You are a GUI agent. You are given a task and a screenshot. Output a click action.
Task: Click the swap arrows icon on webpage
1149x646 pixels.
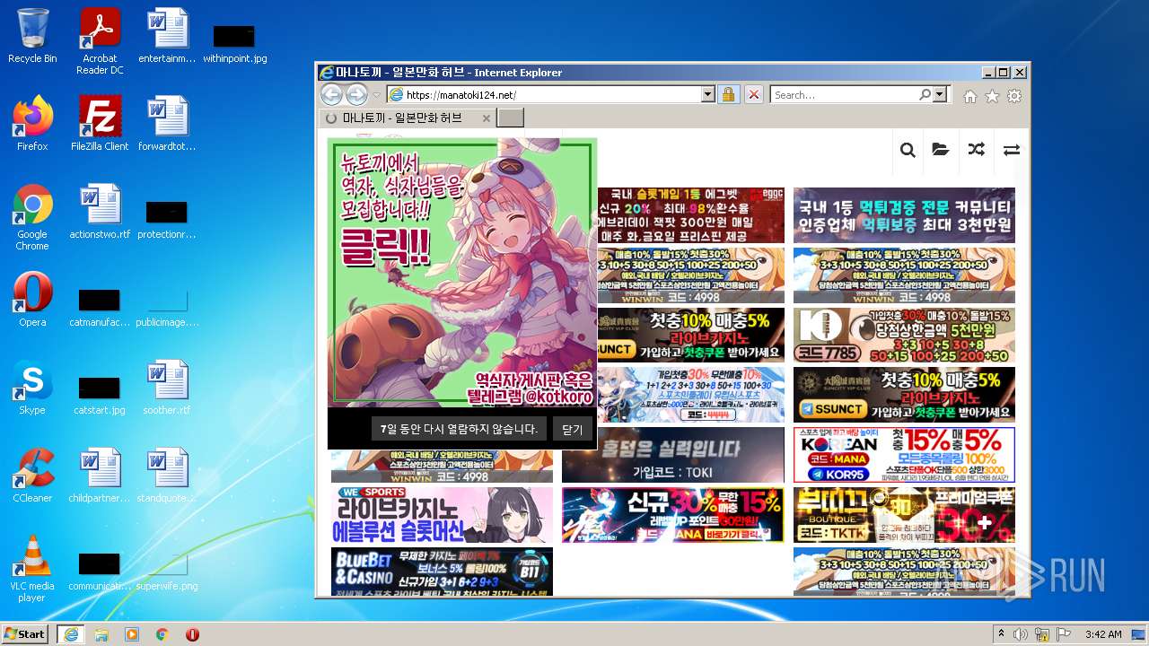(1012, 150)
